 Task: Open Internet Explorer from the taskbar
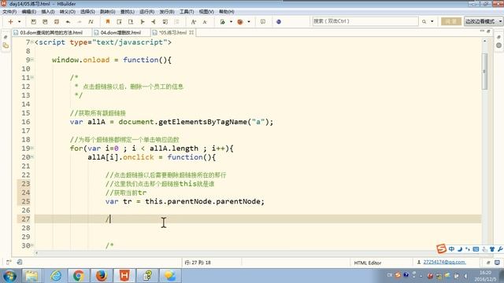pos(56,276)
